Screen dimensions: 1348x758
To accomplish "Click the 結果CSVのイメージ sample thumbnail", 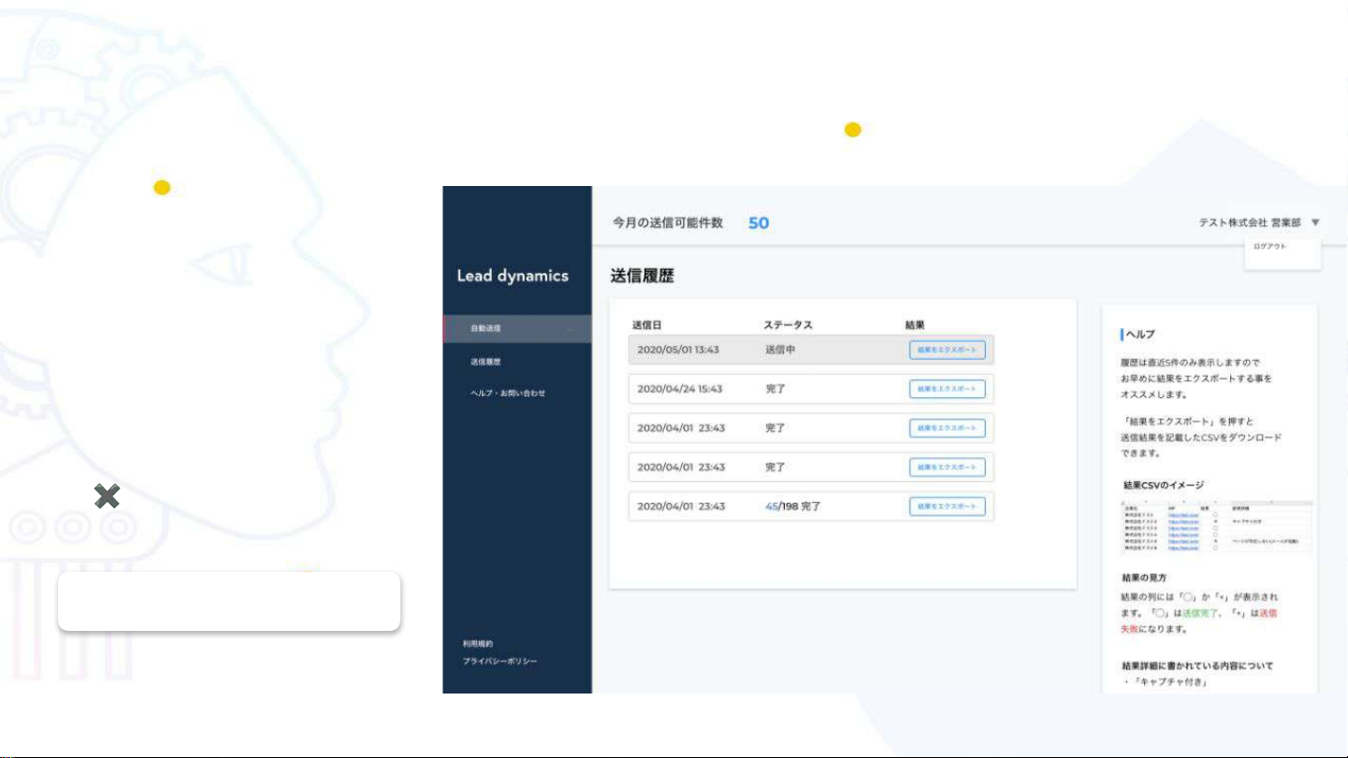I will pyautogui.click(x=1216, y=526).
